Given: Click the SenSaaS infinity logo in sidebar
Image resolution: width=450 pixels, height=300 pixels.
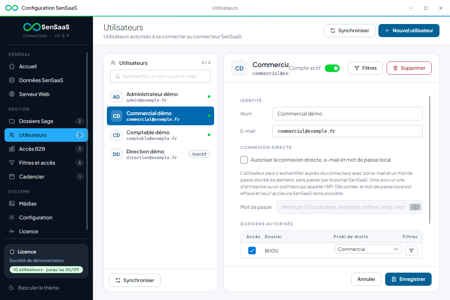Looking at the screenshot, I should coord(32,27).
